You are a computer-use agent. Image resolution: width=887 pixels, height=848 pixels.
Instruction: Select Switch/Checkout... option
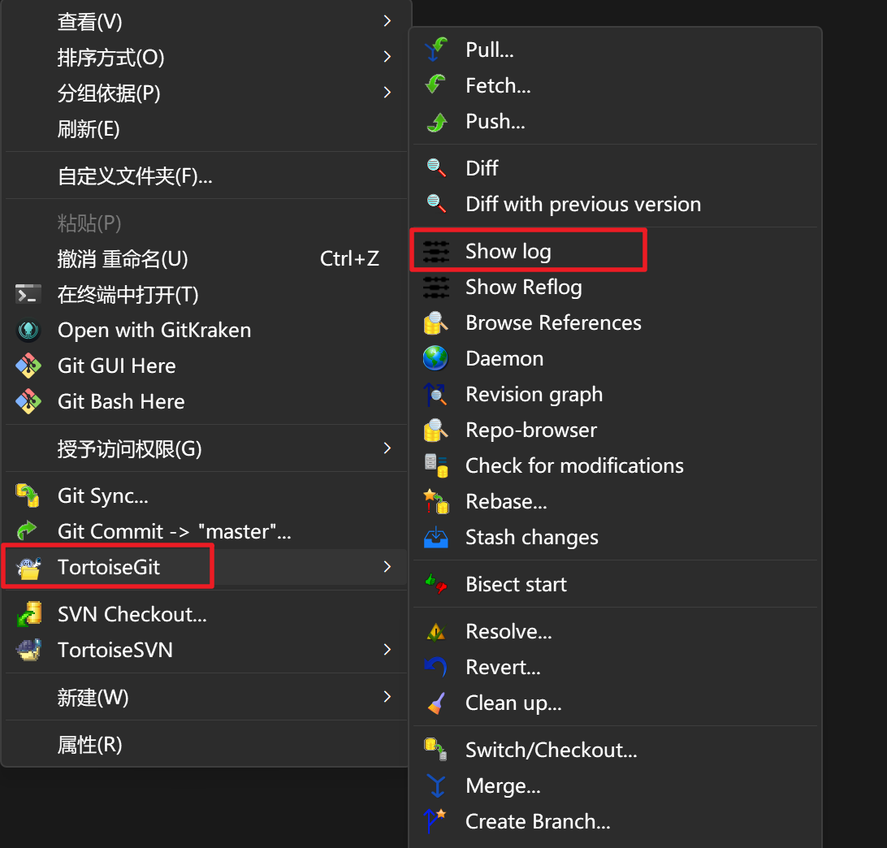(551, 751)
